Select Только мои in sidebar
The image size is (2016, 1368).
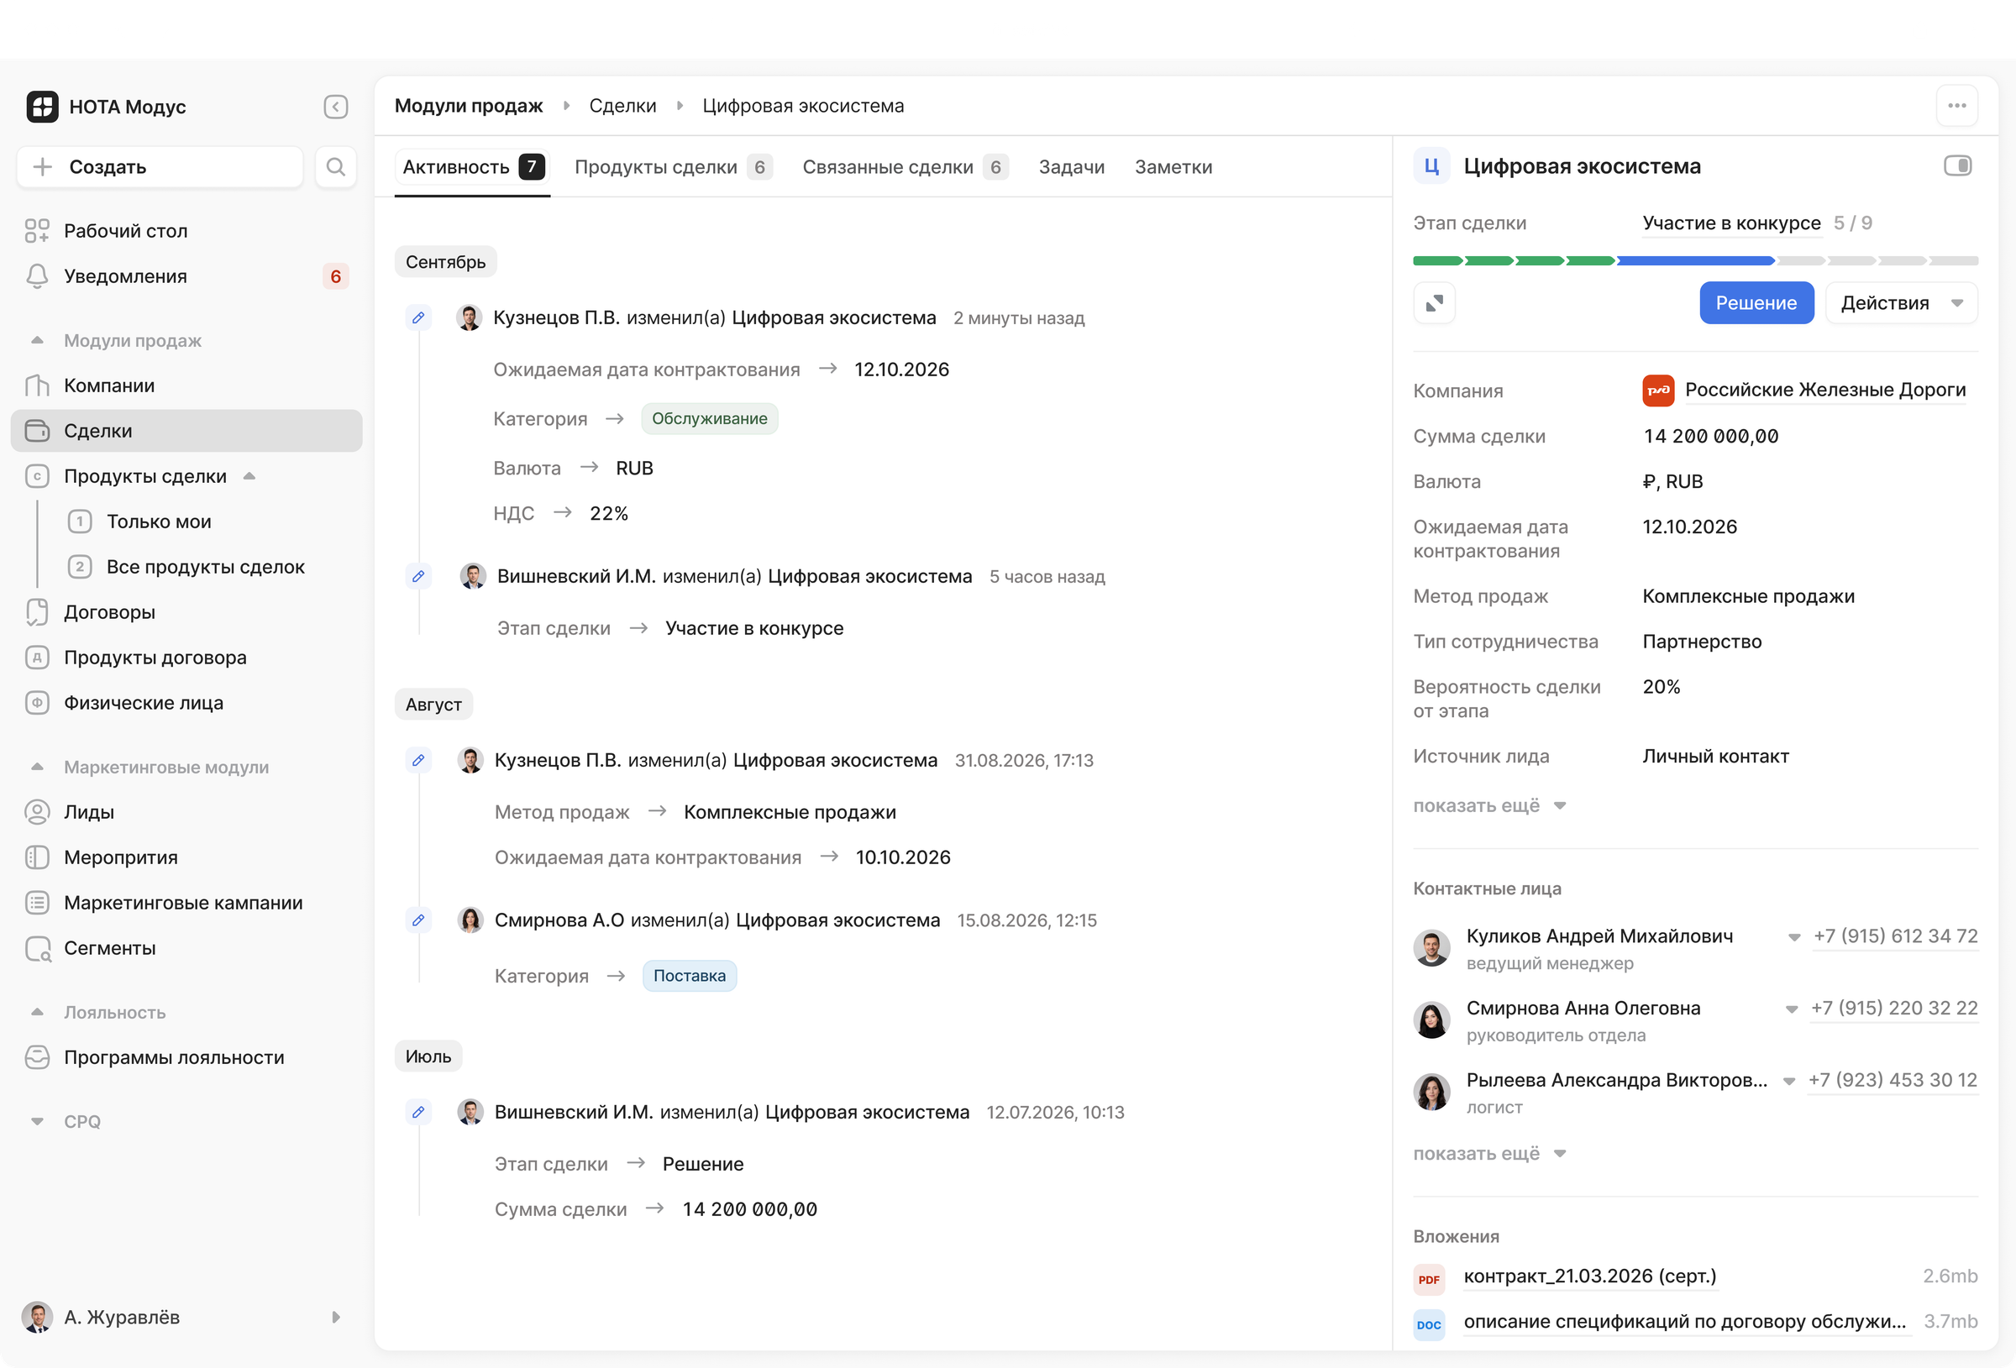(159, 522)
